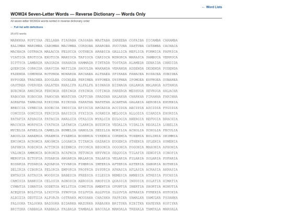Viewport: 282px width, 211px height.
Task: Select the word VERRUCA
Action: [x=170, y=57]
